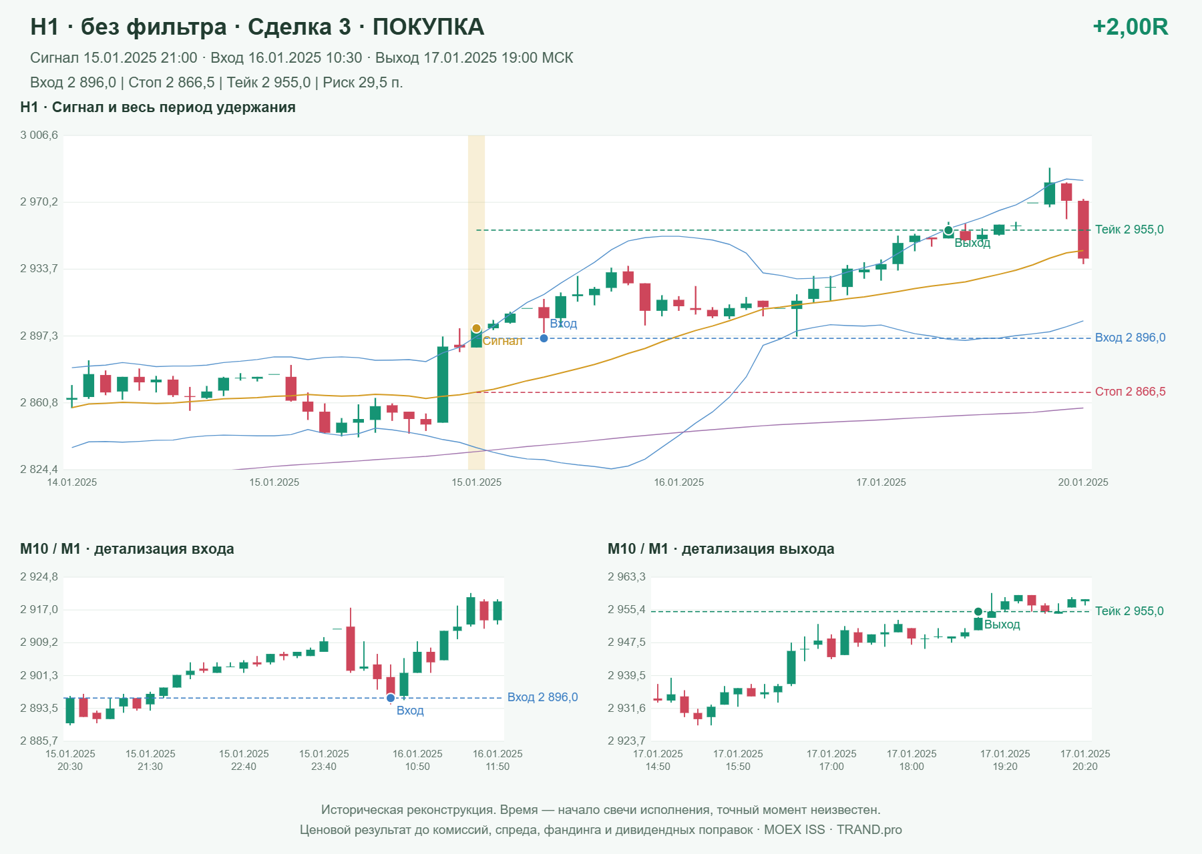Click heading 'M10 / M1 · детализация выхода'
The width and height of the screenshot is (1202, 854).
pyautogui.click(x=721, y=549)
